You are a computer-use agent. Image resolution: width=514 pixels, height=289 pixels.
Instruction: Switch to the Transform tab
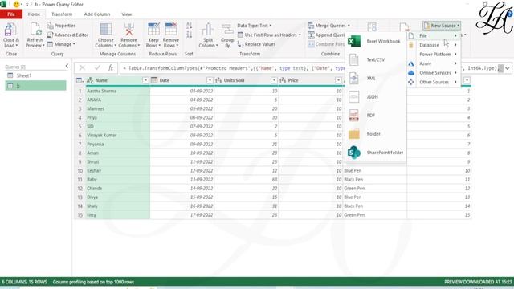point(62,14)
